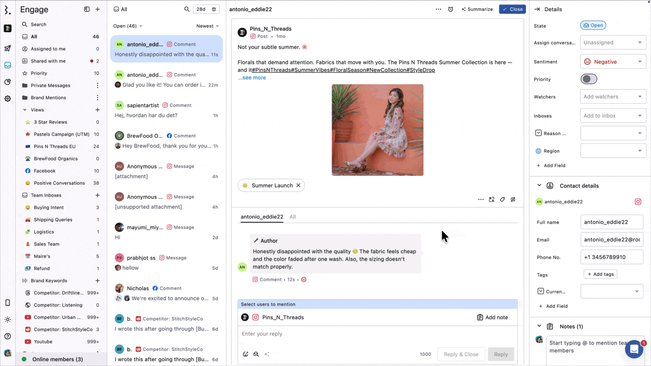This screenshot has height=366, width=651.
Task: Add a new view with plus icon
Action: [98, 110]
